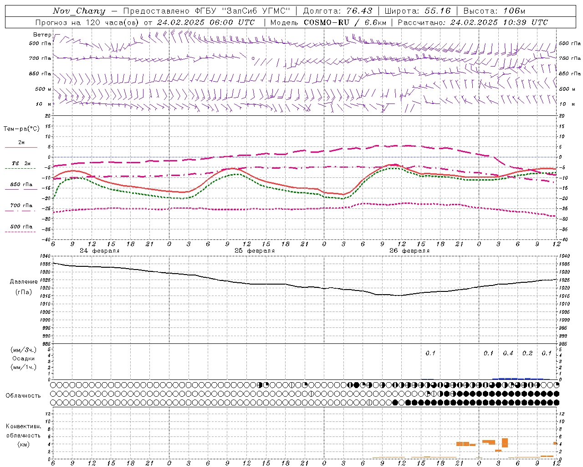Viewport: 583px width, 467px height.
Task: Click the pink dash-dot line sample under "700 гПа" legend
Action: 20,211
